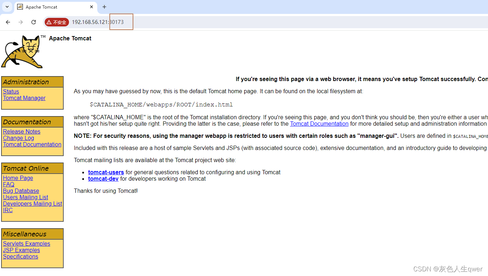Click the Miscellaneous section header
Screen dimensions: 488x276
click(32, 234)
